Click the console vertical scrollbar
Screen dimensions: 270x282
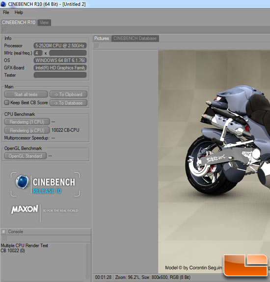87,261
